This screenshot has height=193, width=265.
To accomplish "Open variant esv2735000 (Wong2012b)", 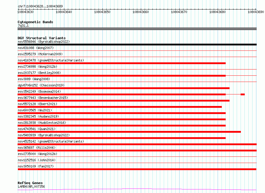I will [x=38, y=154].
